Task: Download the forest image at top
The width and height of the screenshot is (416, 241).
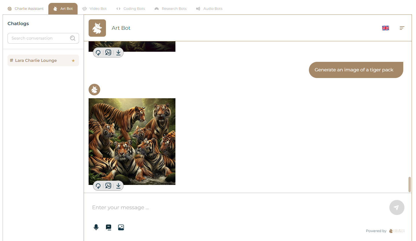Action: tap(118, 53)
